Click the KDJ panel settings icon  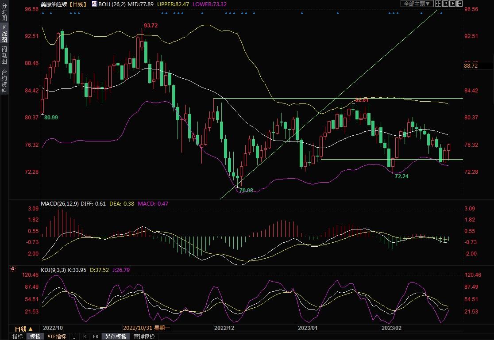(x=13, y=268)
